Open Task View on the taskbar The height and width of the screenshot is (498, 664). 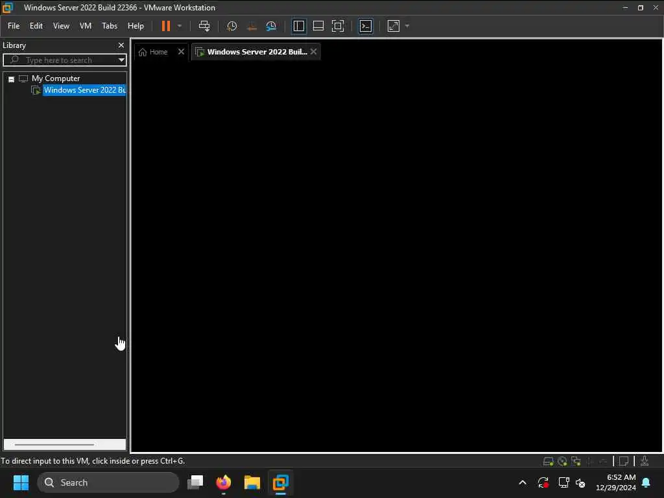(195, 482)
